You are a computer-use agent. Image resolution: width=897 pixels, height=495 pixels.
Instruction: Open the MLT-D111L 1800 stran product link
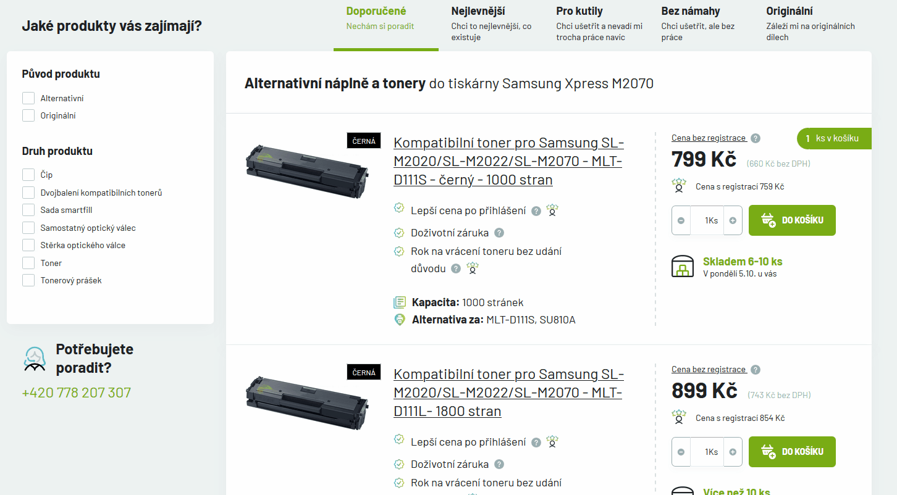tap(508, 393)
